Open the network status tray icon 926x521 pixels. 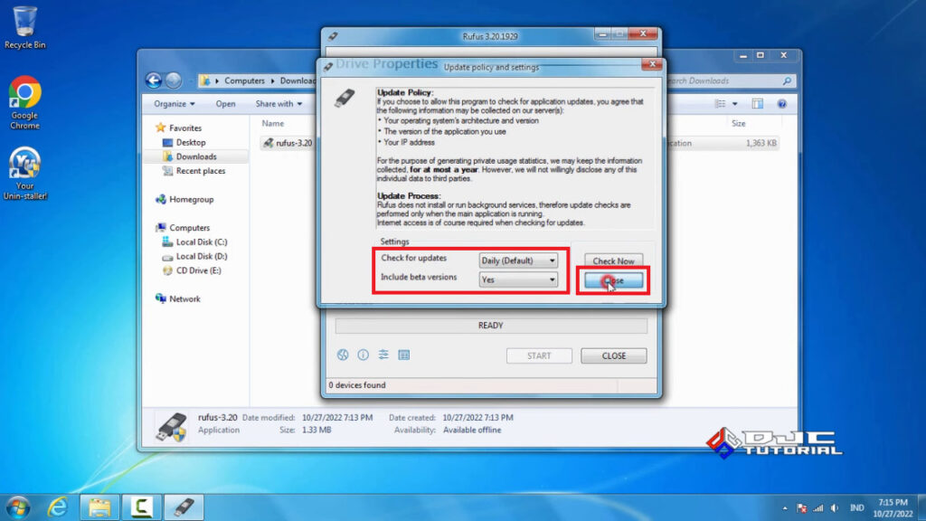click(x=818, y=507)
